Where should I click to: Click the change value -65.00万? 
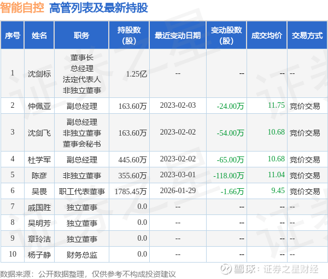click(230, 160)
